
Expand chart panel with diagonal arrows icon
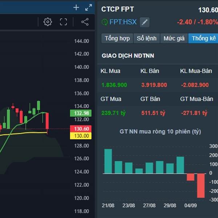[x=88, y=8]
